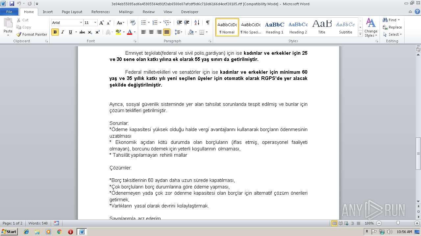Screen dimensions: 421x236
Task: Decrease paragraph indent
Action: (x=179, y=23)
